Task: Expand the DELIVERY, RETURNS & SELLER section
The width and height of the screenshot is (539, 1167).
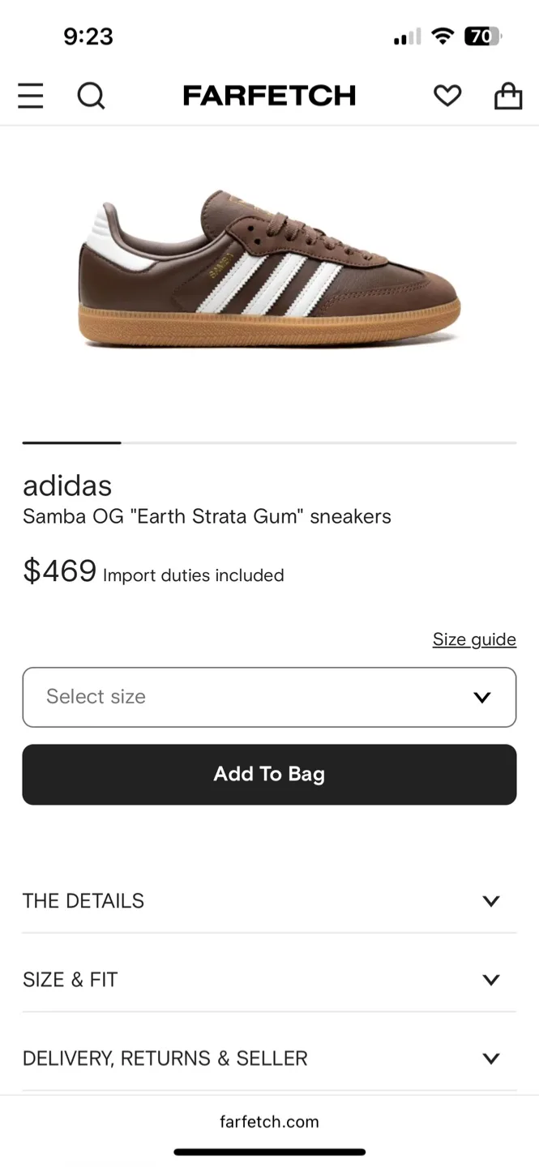Action: point(269,1058)
